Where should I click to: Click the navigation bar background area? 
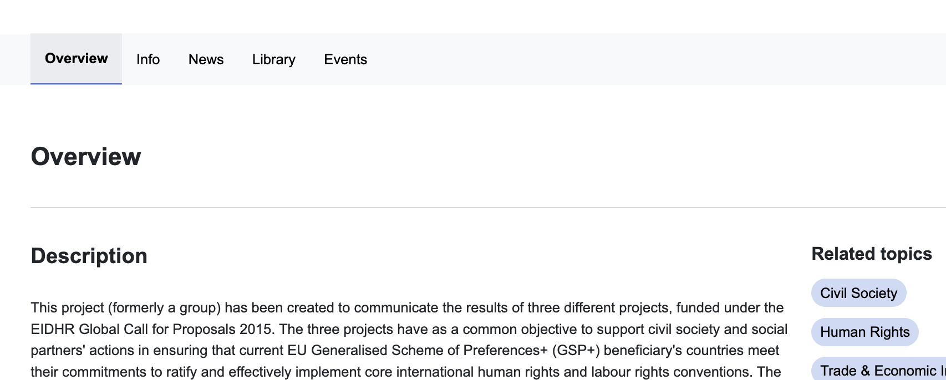click(555, 59)
